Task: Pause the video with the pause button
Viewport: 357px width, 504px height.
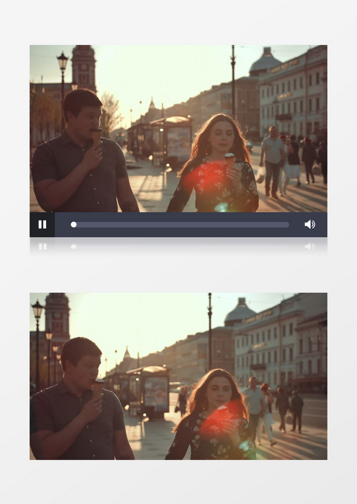Action: [42, 224]
